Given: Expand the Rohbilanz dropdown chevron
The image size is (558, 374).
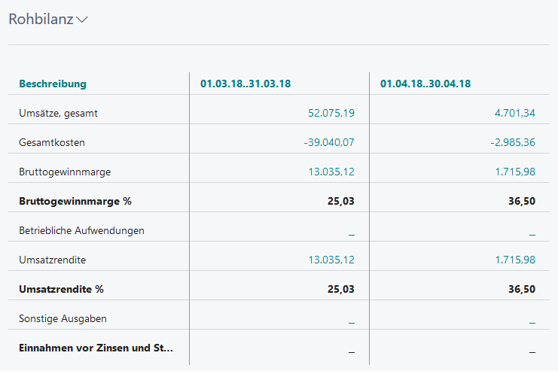Looking at the screenshot, I should [82, 20].
